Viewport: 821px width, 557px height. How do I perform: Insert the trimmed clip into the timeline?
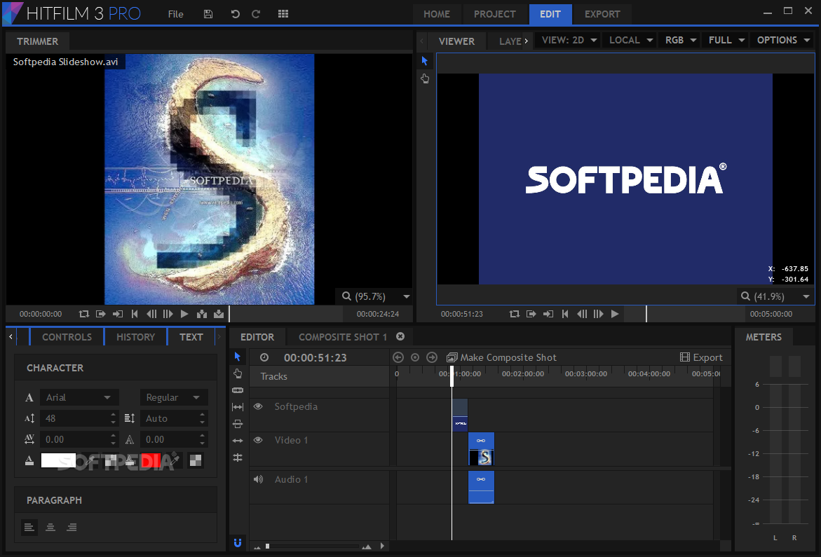202,314
